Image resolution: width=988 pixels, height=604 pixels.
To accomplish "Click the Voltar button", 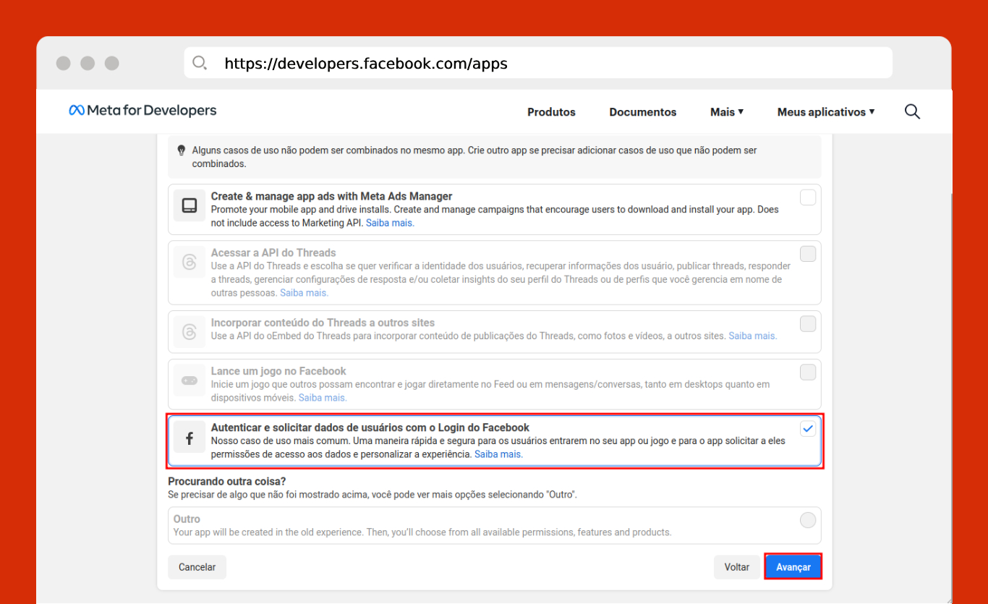I will click(x=737, y=567).
